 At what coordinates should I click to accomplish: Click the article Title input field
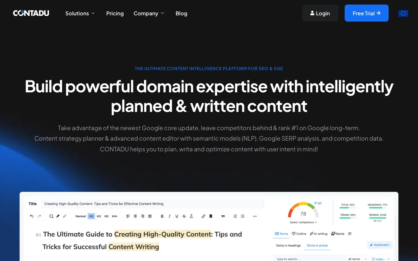pos(152,204)
